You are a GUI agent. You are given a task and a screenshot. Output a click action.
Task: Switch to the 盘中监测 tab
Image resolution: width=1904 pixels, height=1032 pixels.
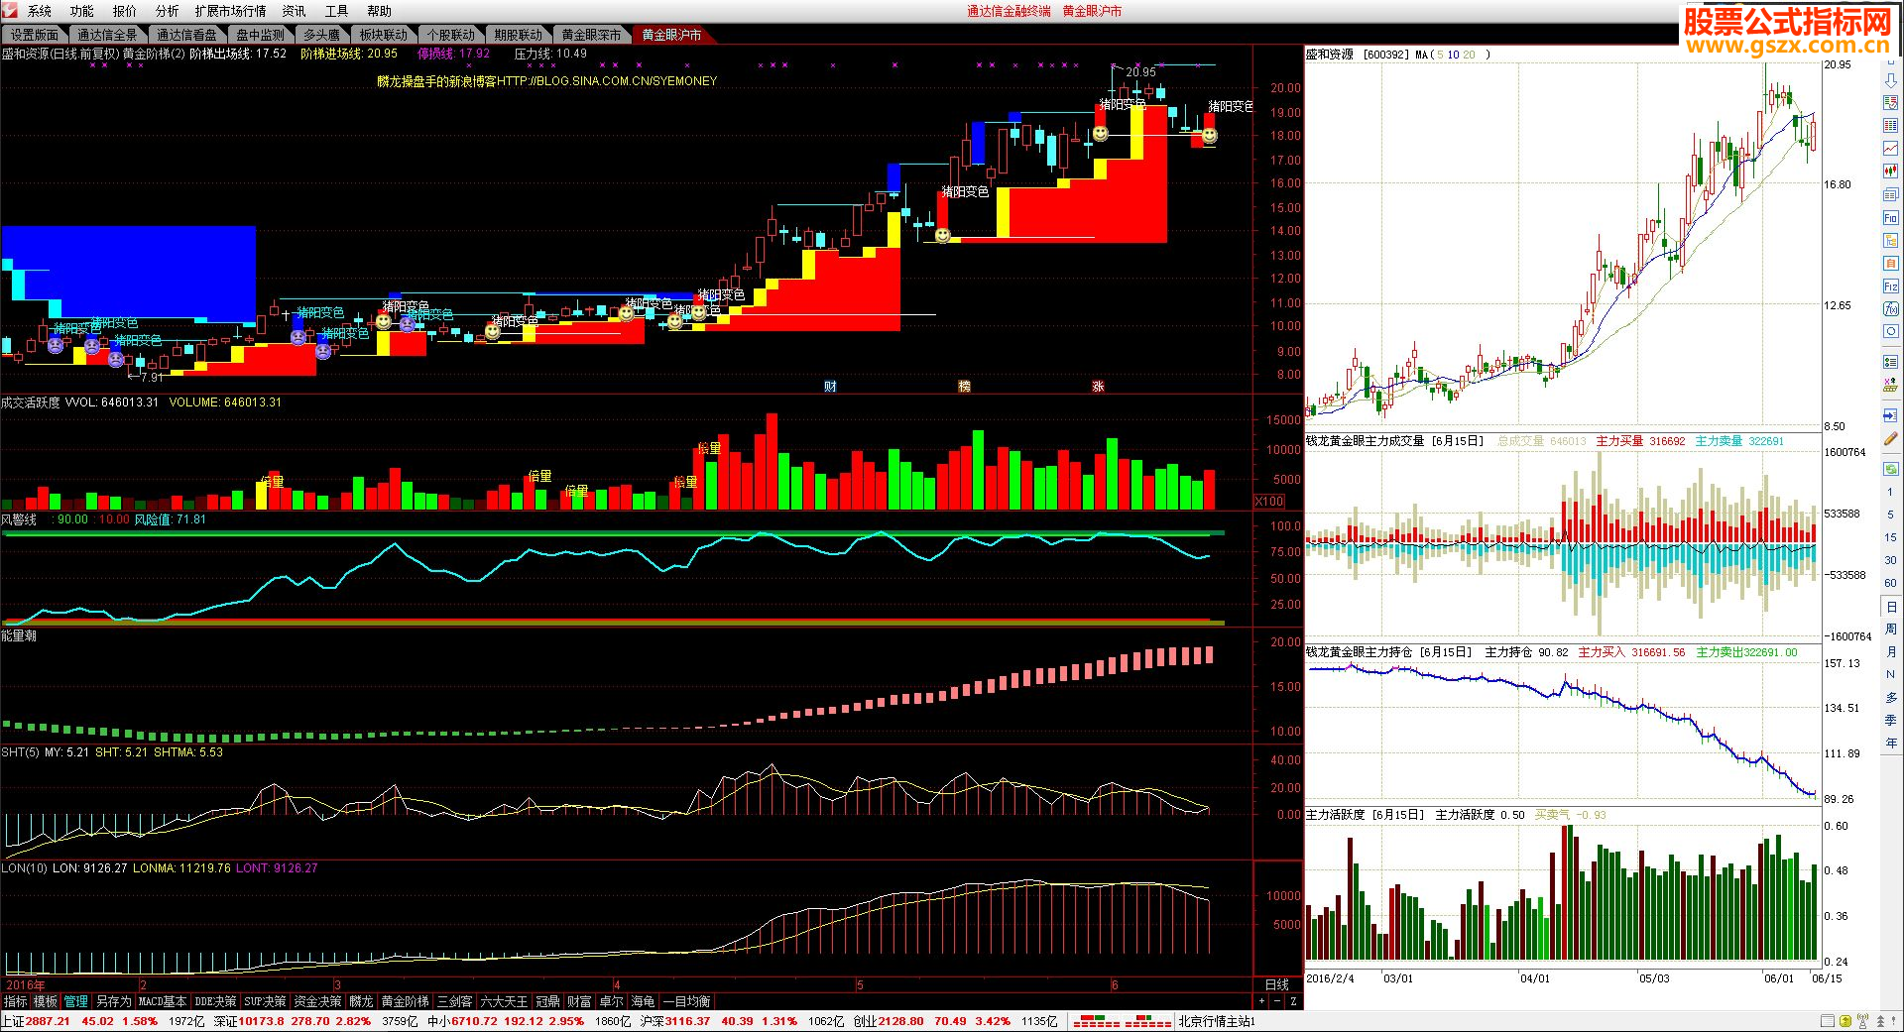[260, 35]
